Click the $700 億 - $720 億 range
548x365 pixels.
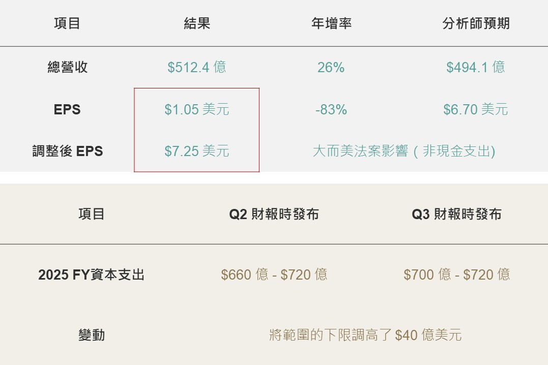tap(456, 275)
